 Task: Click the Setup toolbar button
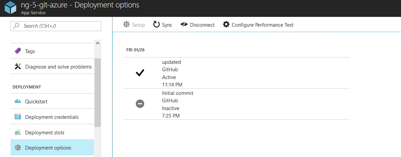(x=134, y=25)
